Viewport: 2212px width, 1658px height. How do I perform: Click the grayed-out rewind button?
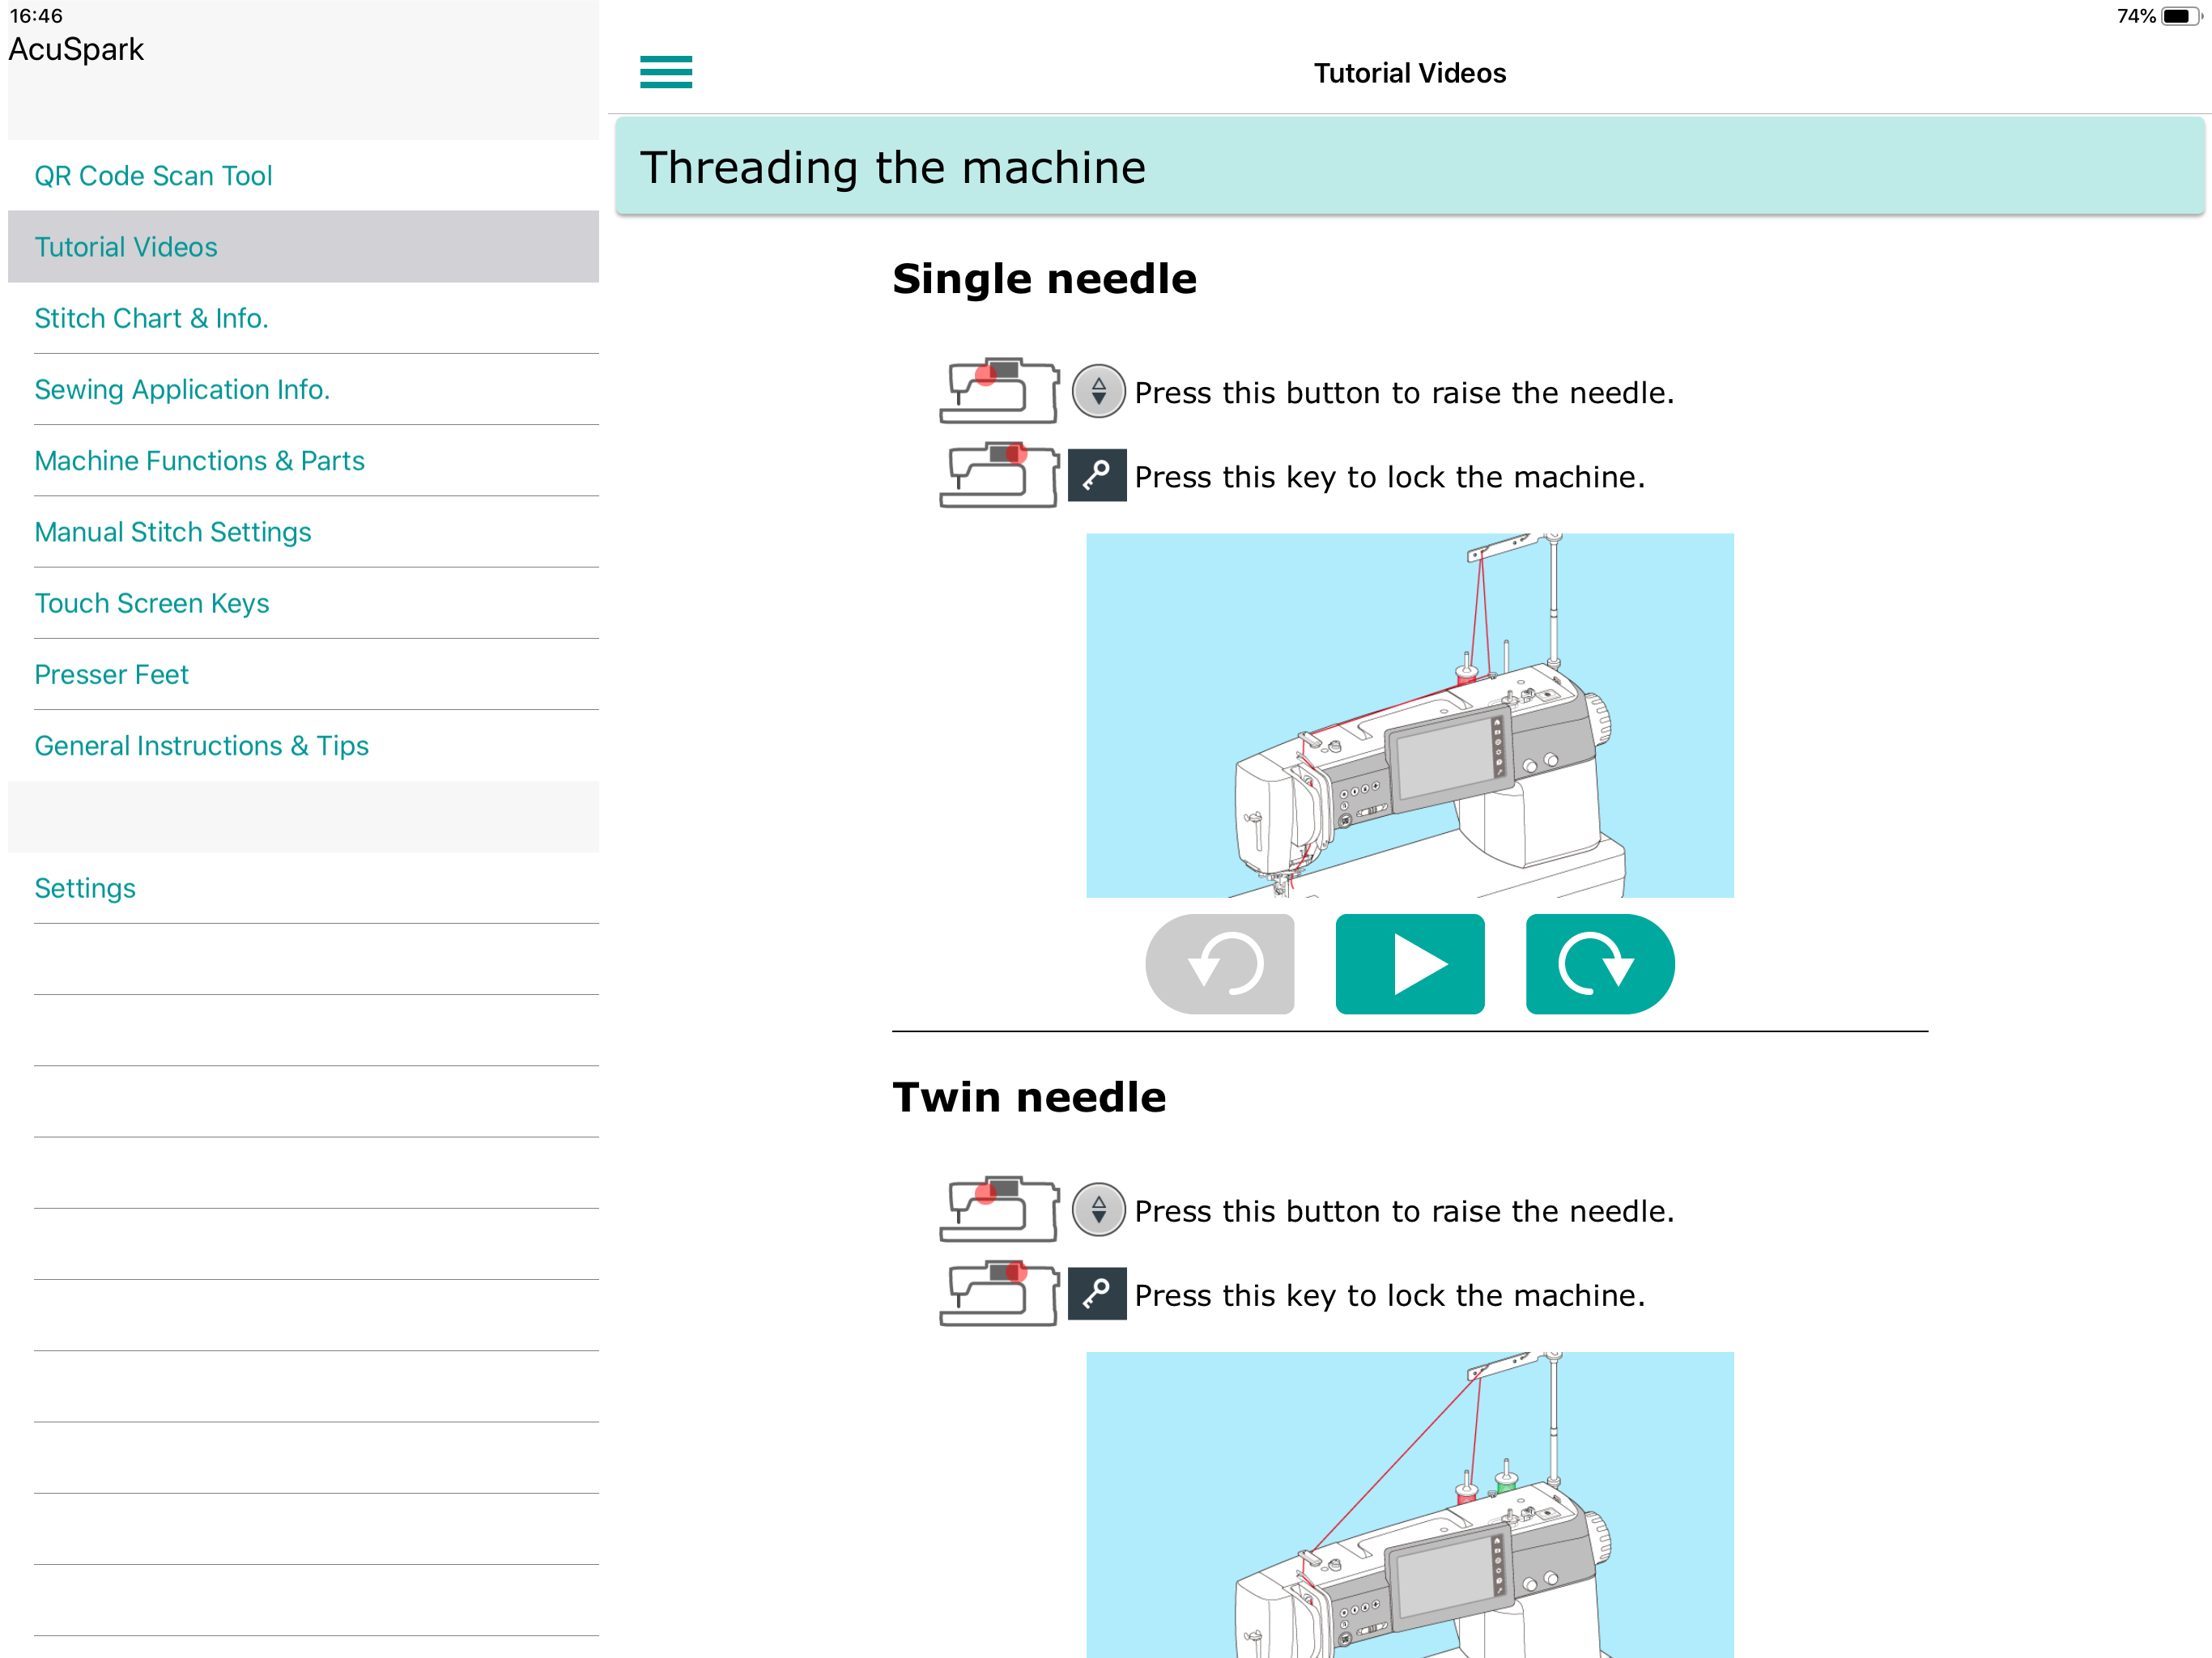1220,964
